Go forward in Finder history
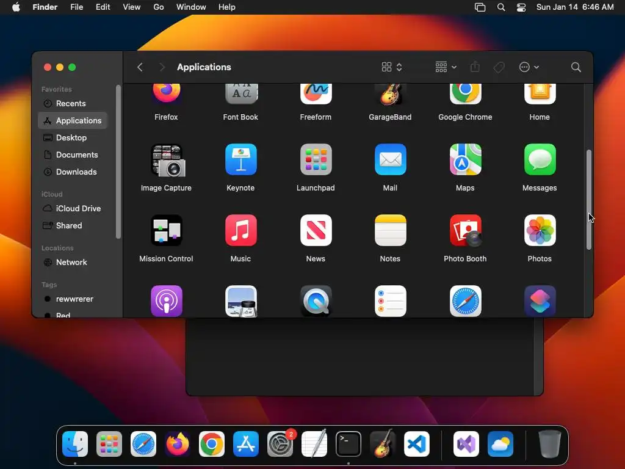 (x=162, y=67)
